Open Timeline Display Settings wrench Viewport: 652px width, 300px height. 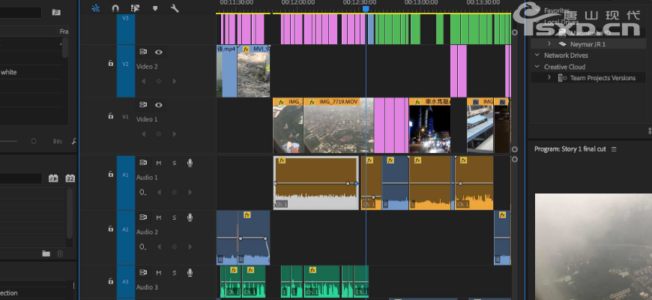(x=175, y=8)
